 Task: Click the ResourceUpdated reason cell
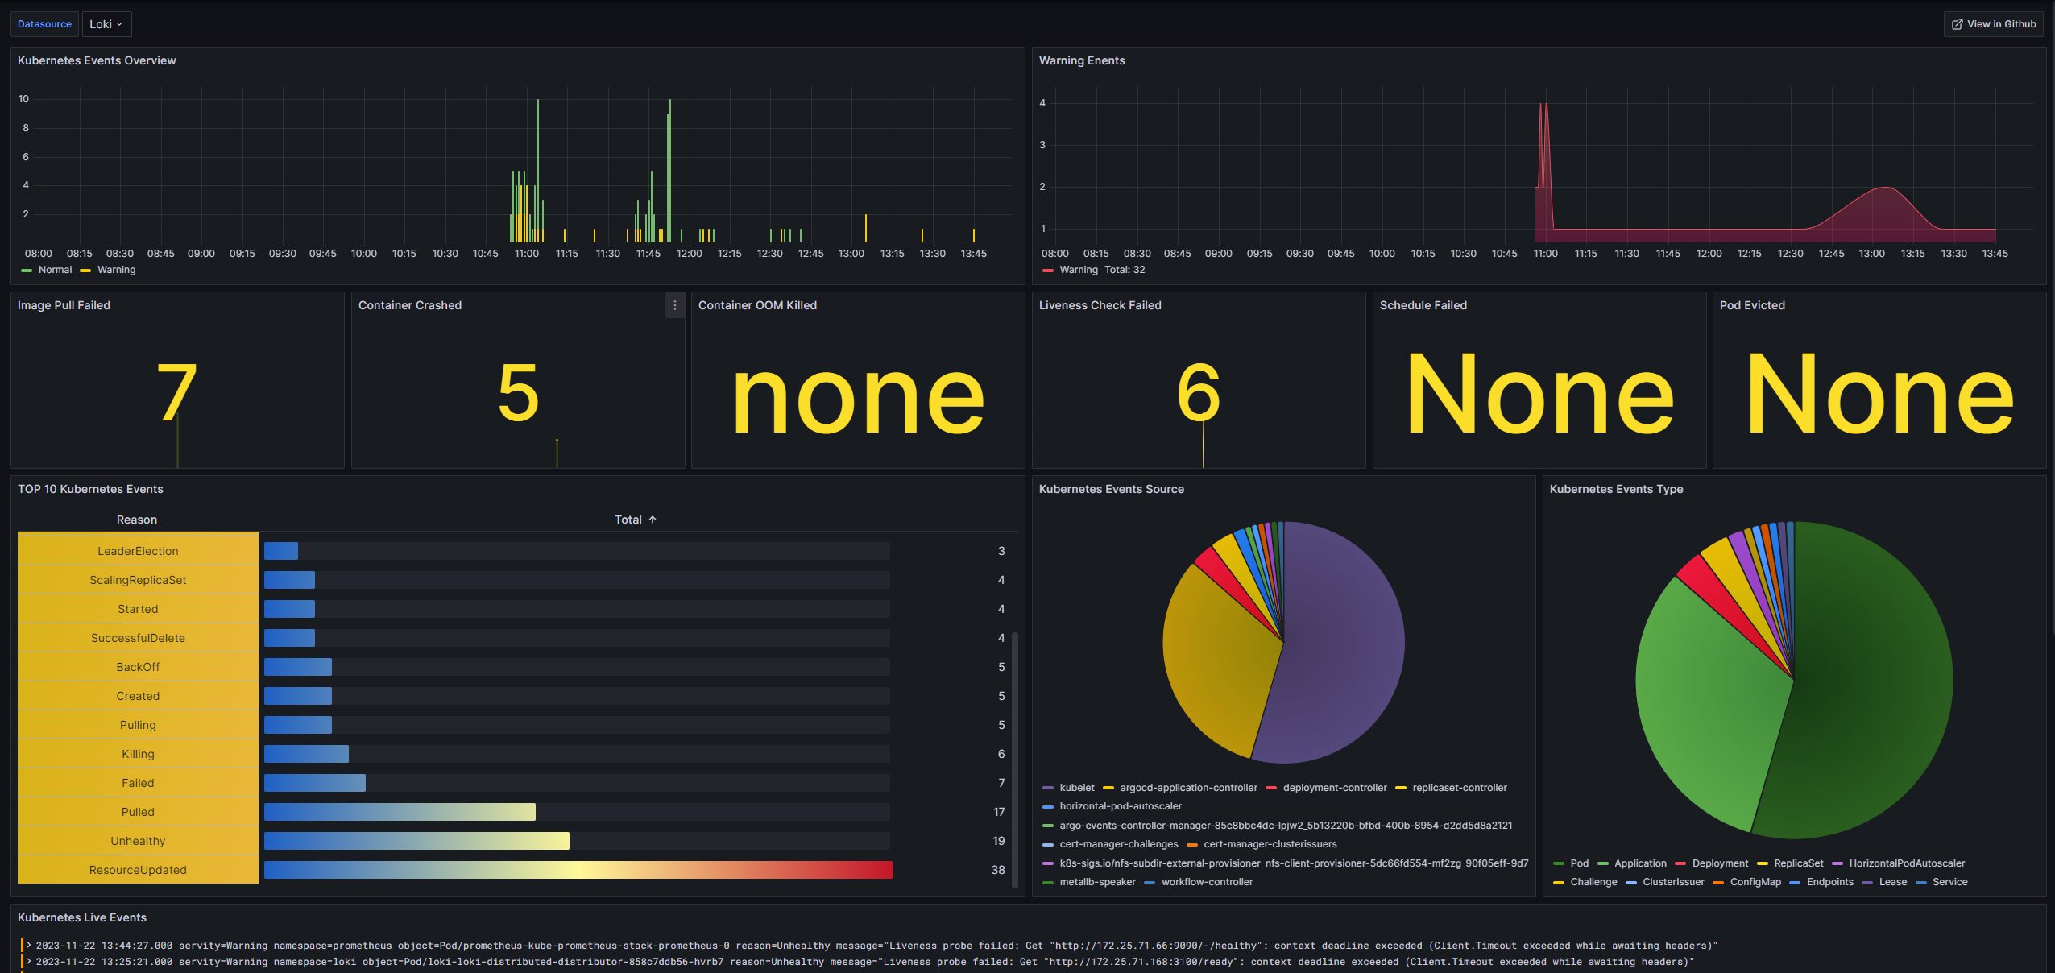click(x=138, y=870)
